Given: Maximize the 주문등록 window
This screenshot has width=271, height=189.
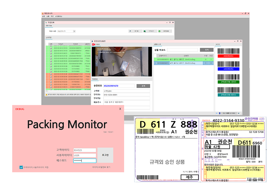Looking at the screenshot, I should point(170,22).
